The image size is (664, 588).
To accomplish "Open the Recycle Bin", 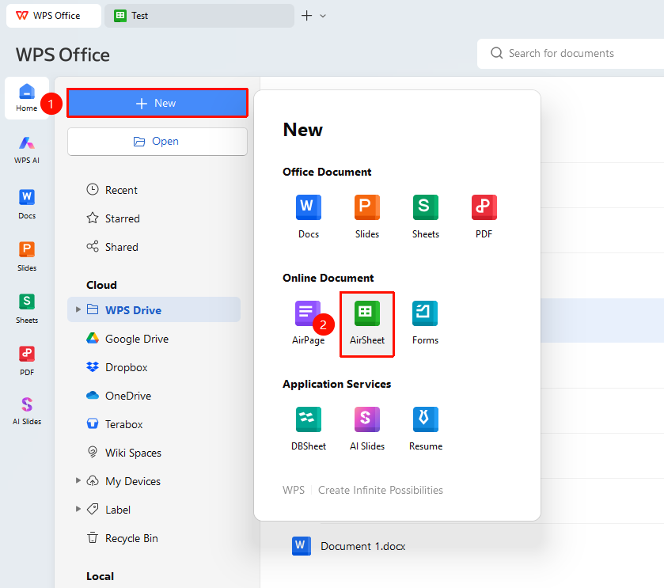I will click(122, 538).
